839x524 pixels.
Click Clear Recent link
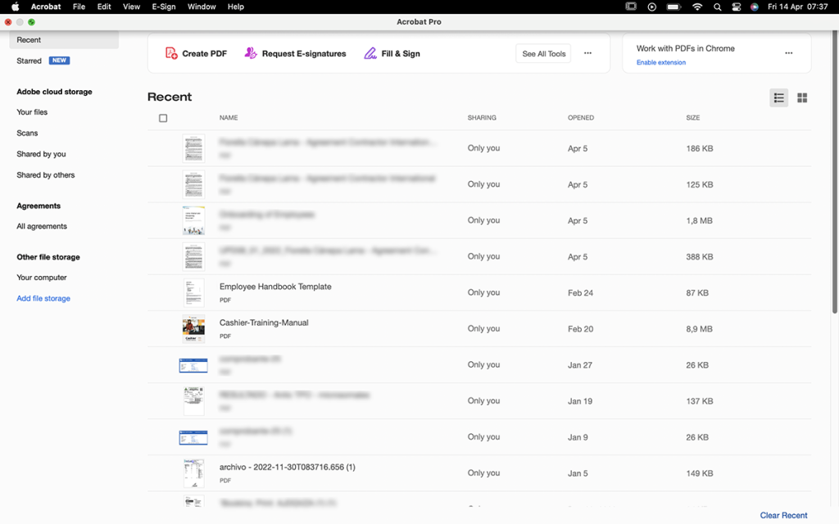point(783,516)
